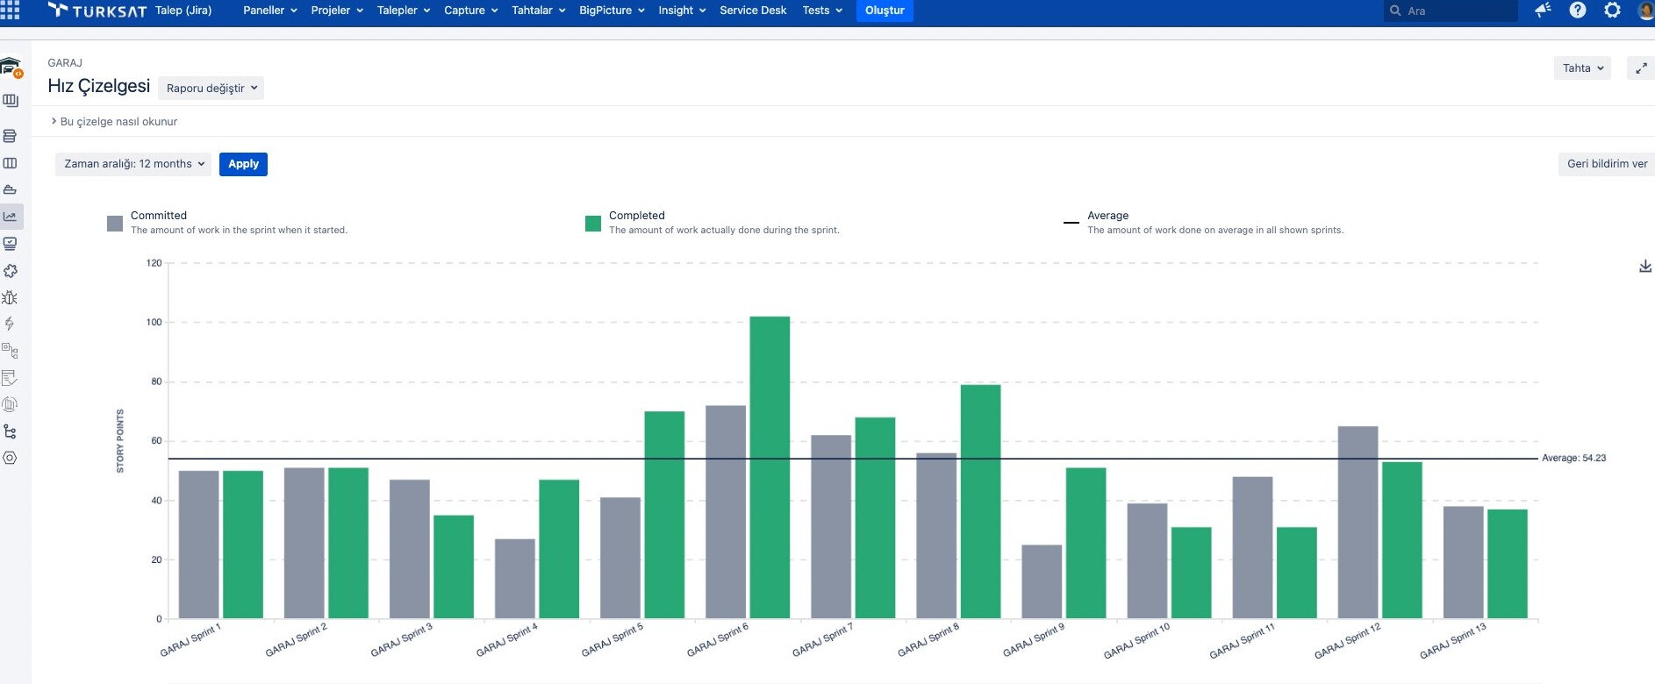The height and width of the screenshot is (684, 1655).
Task: Open the Zaman aralığı 12 months dropdown
Action: click(133, 164)
